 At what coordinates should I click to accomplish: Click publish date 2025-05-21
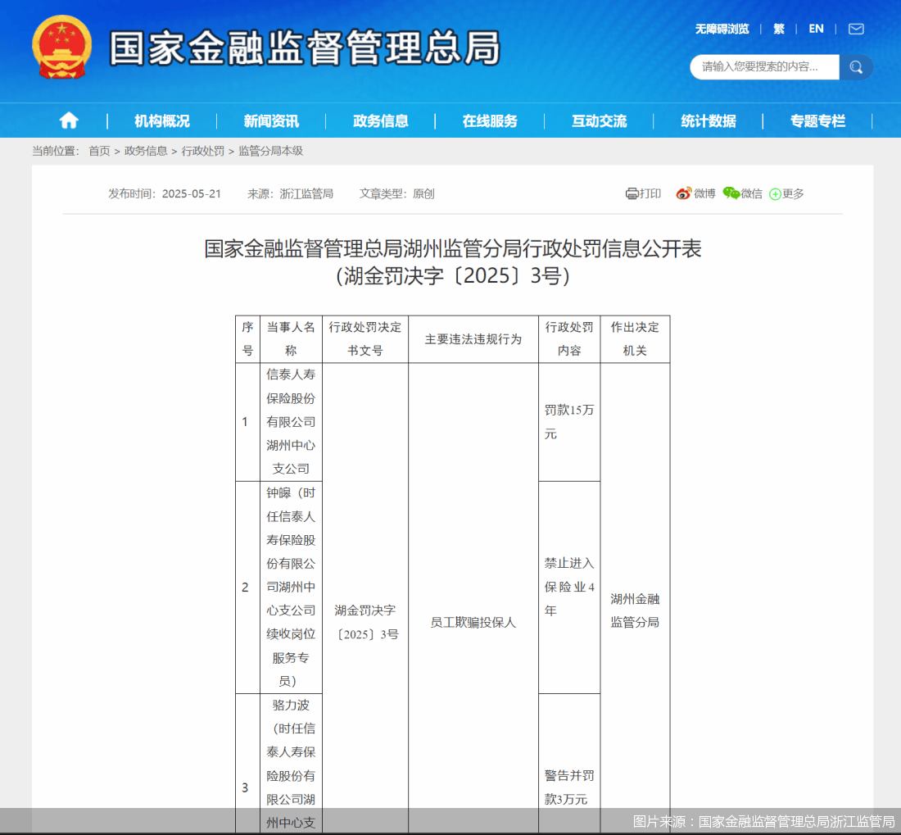point(192,193)
